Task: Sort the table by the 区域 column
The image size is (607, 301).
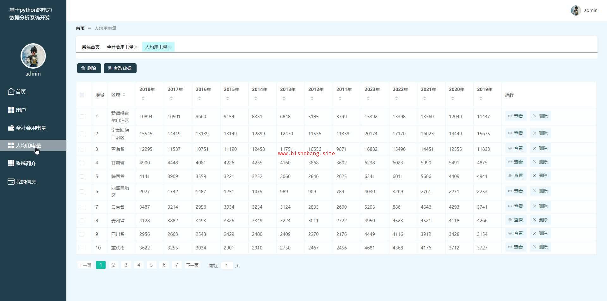Action: 124,95
